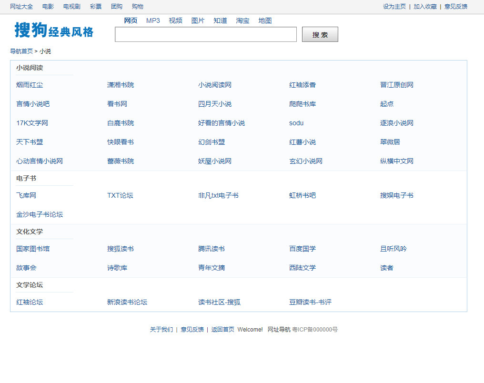The width and height of the screenshot is (484, 383).
Task: Open the 知道 search tab
Action: (x=220, y=20)
